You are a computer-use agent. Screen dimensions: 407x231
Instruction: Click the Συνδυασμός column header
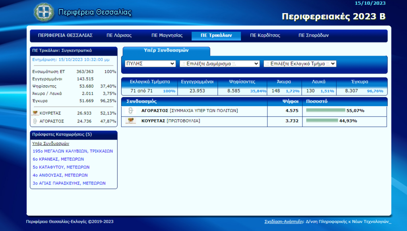coord(141,101)
